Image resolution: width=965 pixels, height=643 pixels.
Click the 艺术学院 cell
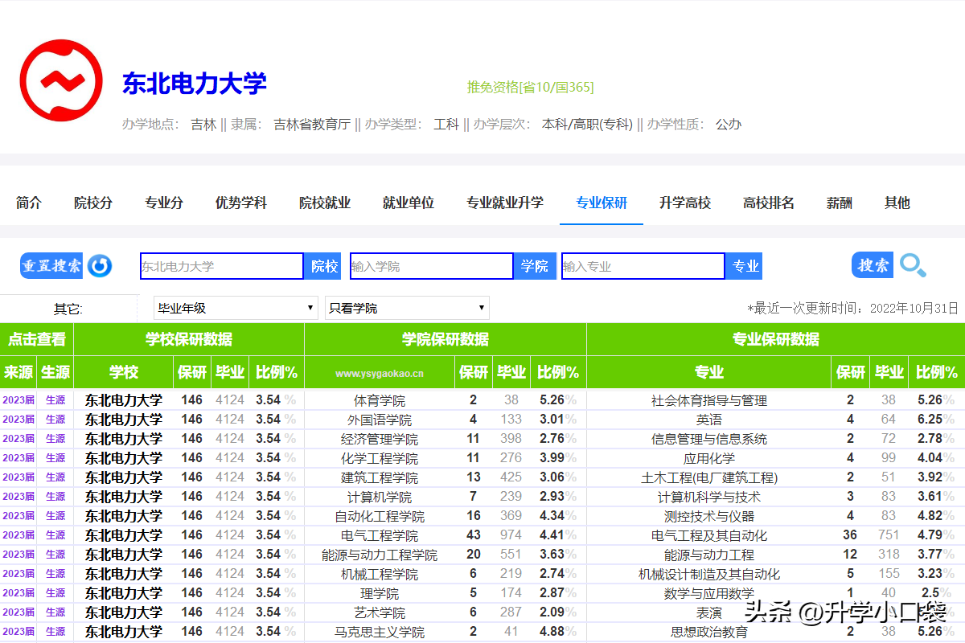pos(380,612)
